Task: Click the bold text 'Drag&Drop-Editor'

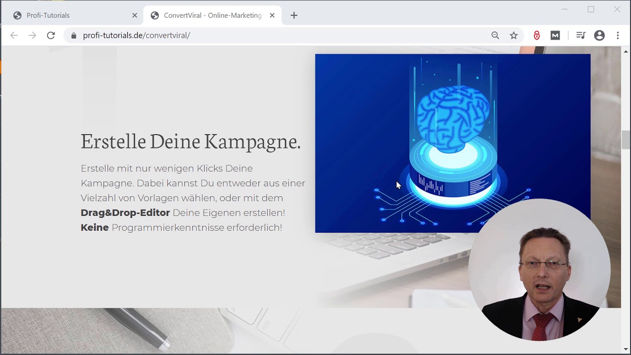Action: pos(125,213)
